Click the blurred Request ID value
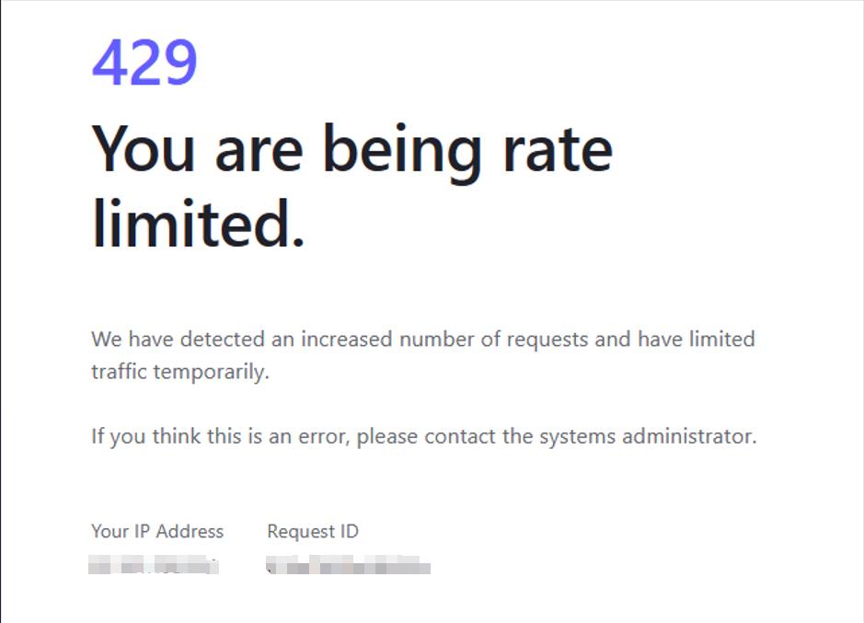The image size is (864, 623). point(348,565)
